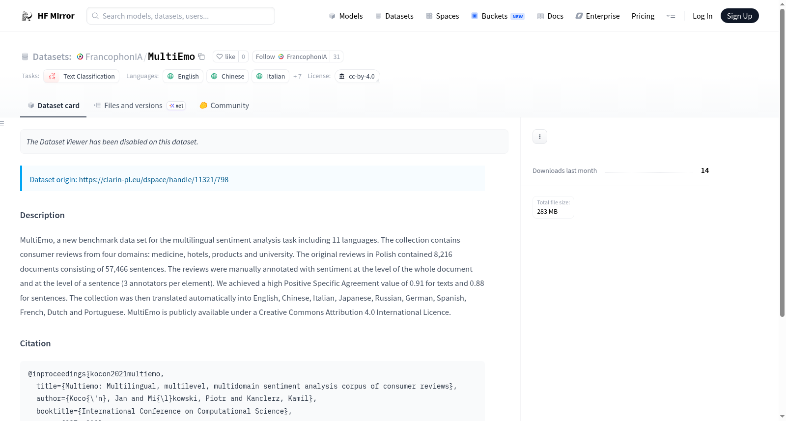Click the globe icon on English tag
This screenshot has width=786, height=421.
[x=170, y=76]
